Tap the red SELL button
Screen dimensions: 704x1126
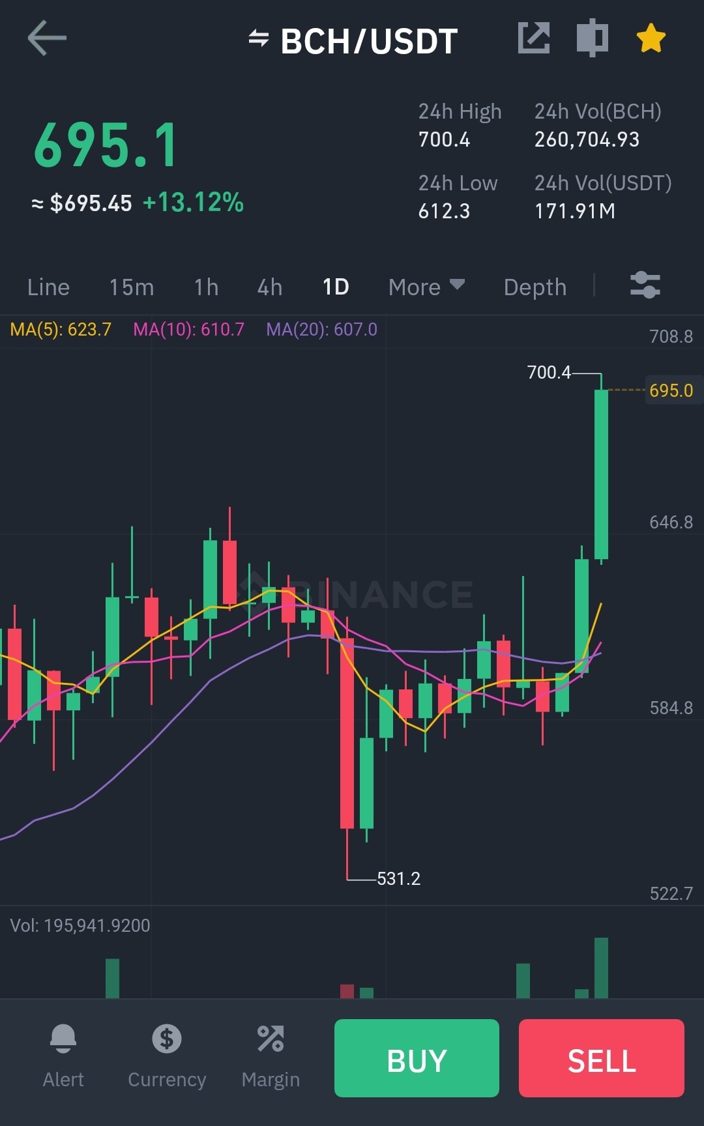pyautogui.click(x=602, y=1058)
